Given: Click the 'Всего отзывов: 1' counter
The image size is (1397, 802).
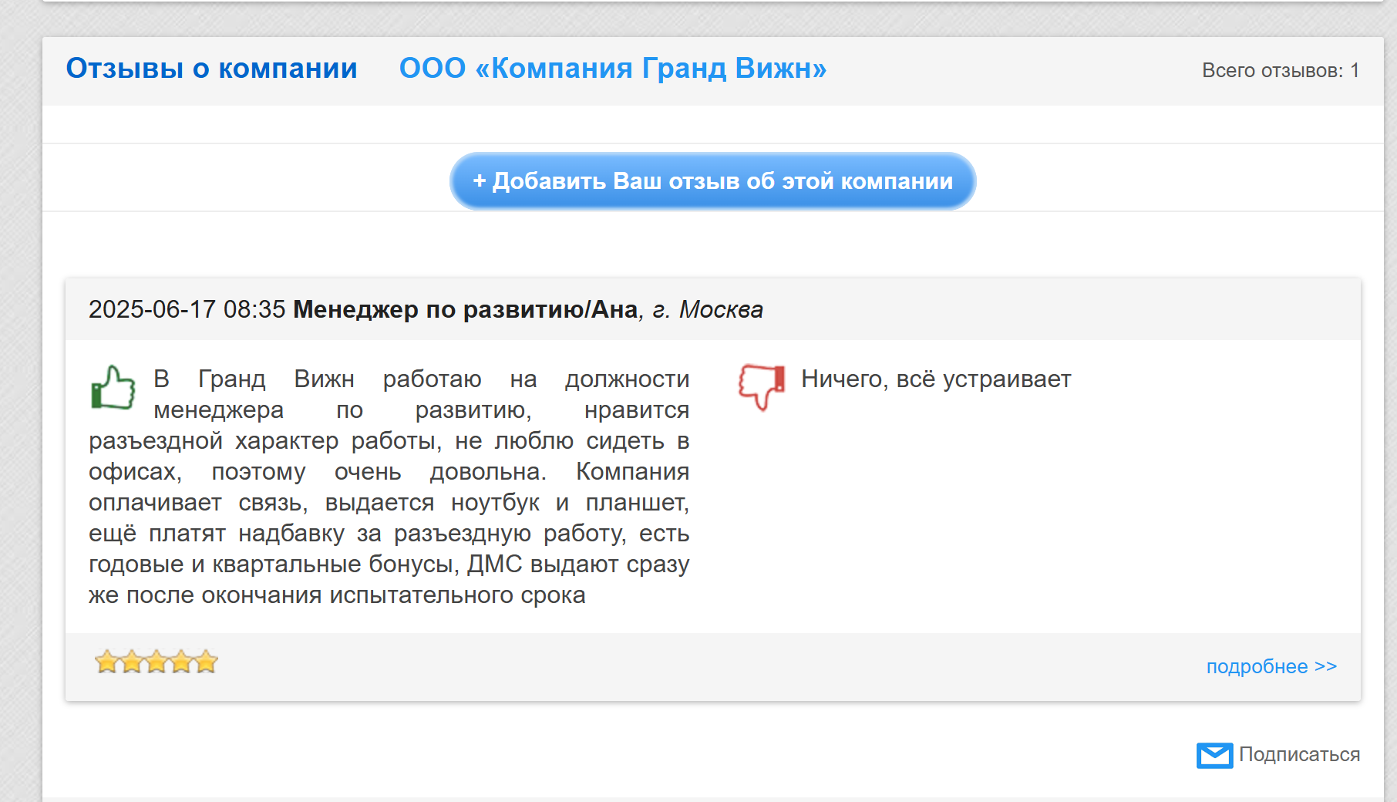Looking at the screenshot, I should click(x=1281, y=70).
